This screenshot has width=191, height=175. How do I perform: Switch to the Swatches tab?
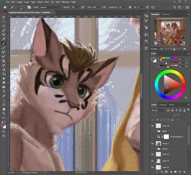point(166,14)
